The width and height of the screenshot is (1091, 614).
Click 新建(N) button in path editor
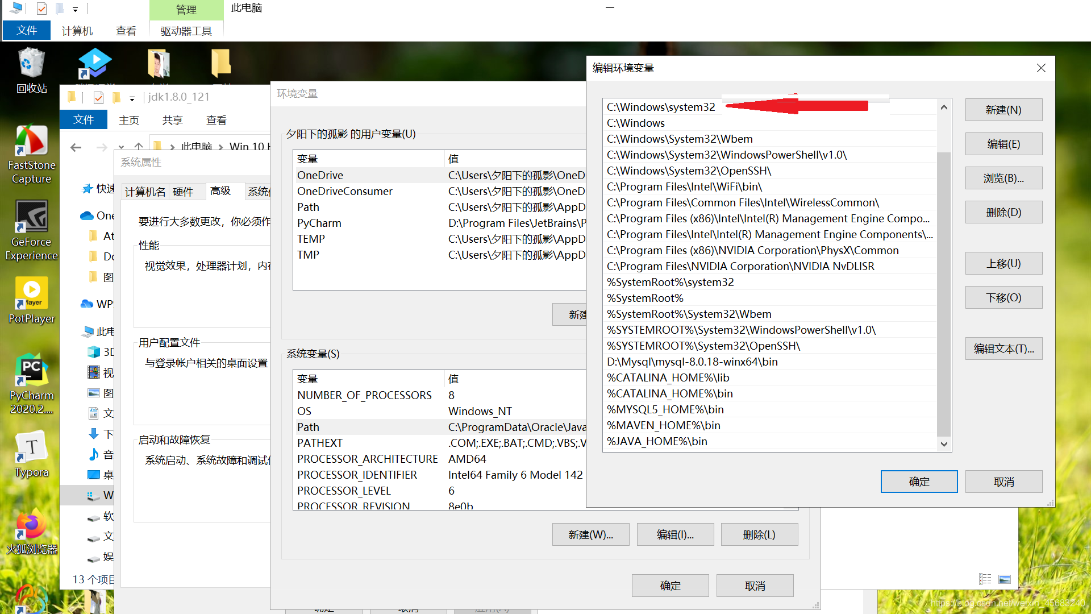[x=1003, y=110]
